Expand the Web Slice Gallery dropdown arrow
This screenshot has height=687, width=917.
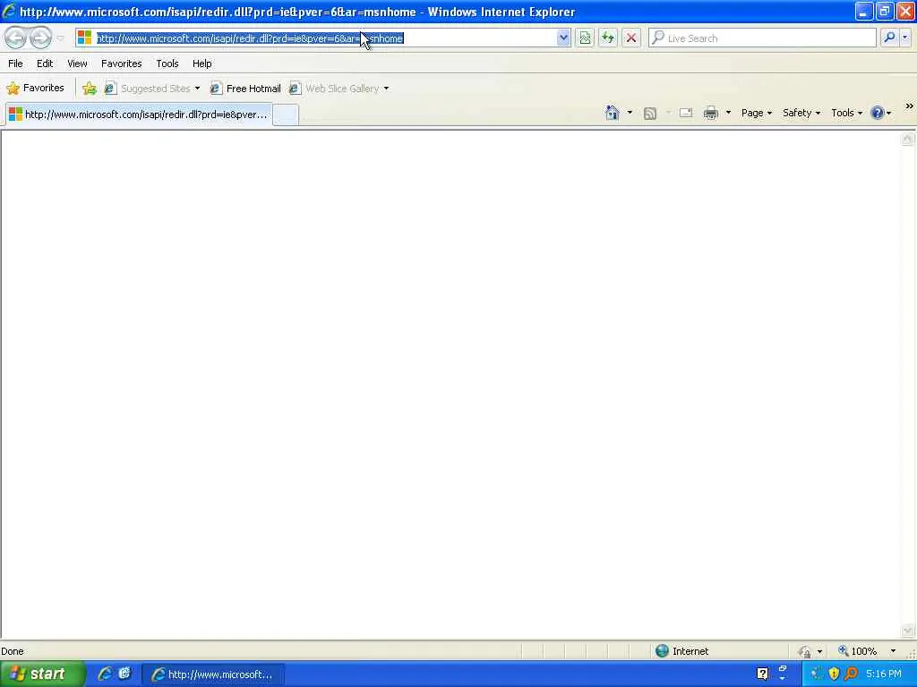click(386, 89)
